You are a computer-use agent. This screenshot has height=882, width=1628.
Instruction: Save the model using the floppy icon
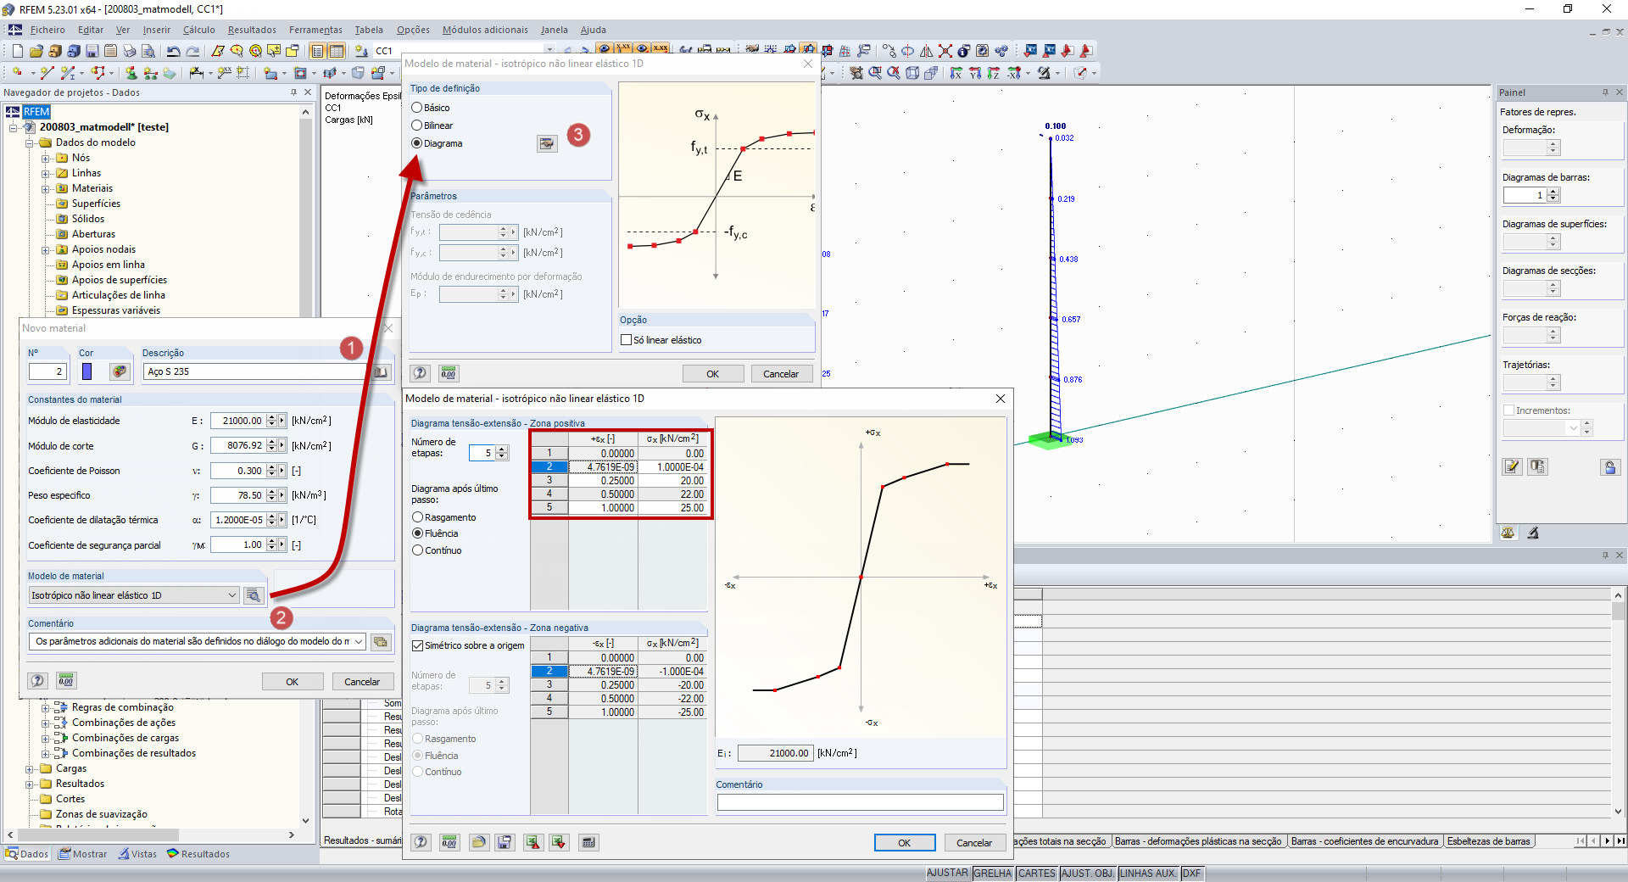[x=92, y=51]
